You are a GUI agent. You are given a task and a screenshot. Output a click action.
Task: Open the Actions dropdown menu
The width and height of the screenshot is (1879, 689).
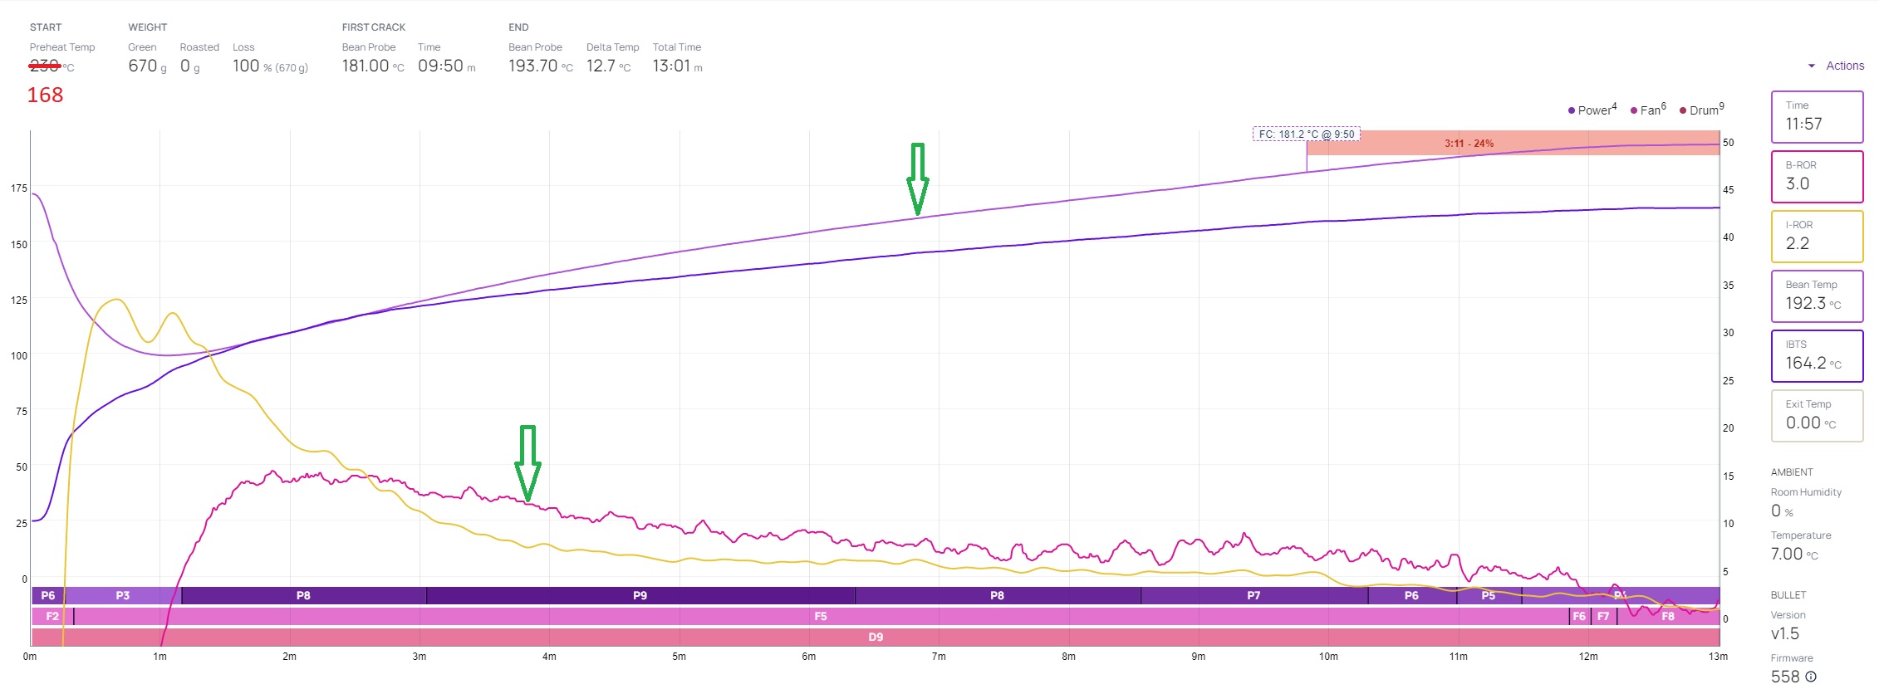tap(1844, 66)
